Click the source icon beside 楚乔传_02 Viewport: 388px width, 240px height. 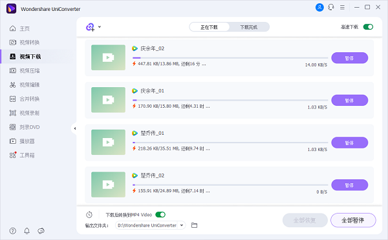click(135, 175)
